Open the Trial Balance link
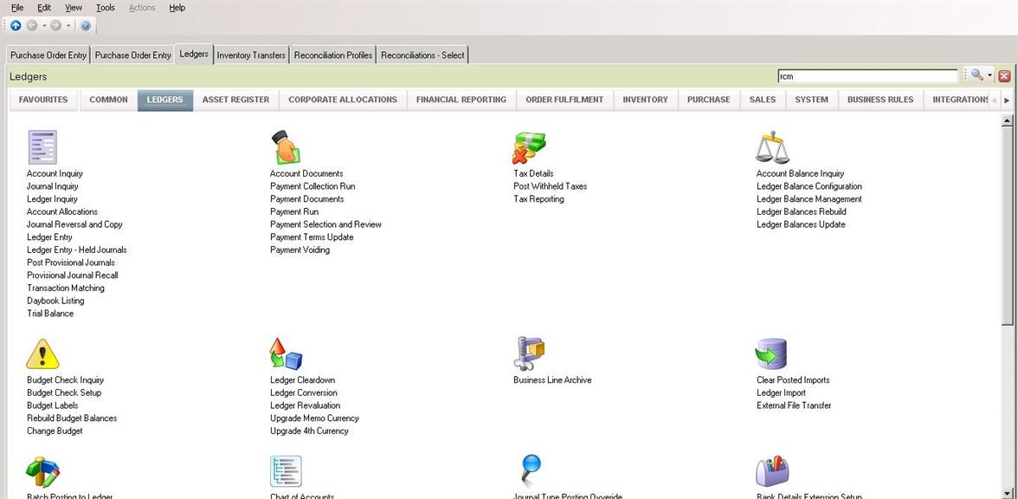Image resolution: width=1018 pixels, height=499 pixels. coord(50,314)
